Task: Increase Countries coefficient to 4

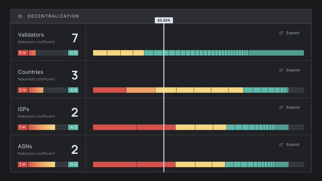Action: tap(73, 90)
